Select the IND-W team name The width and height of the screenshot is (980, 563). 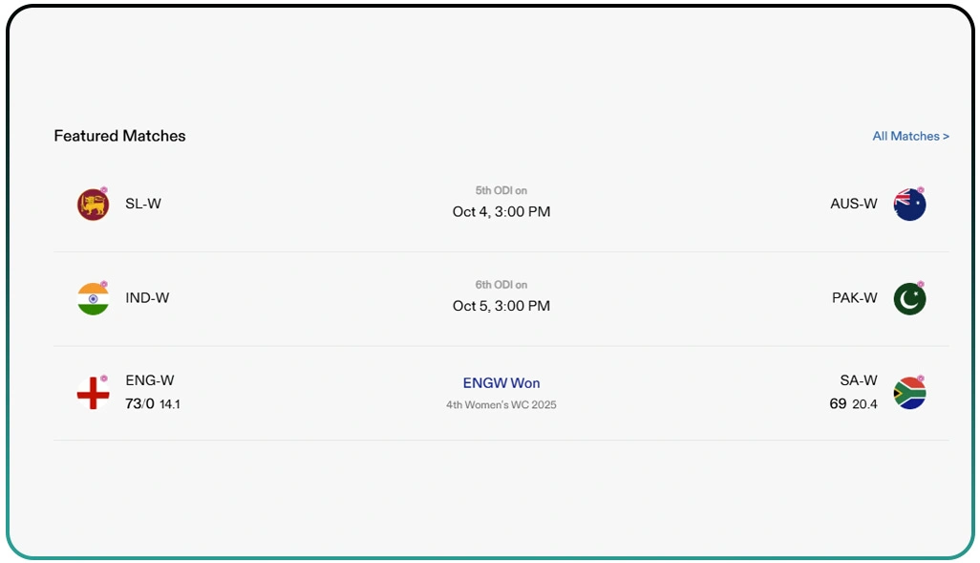pos(147,298)
